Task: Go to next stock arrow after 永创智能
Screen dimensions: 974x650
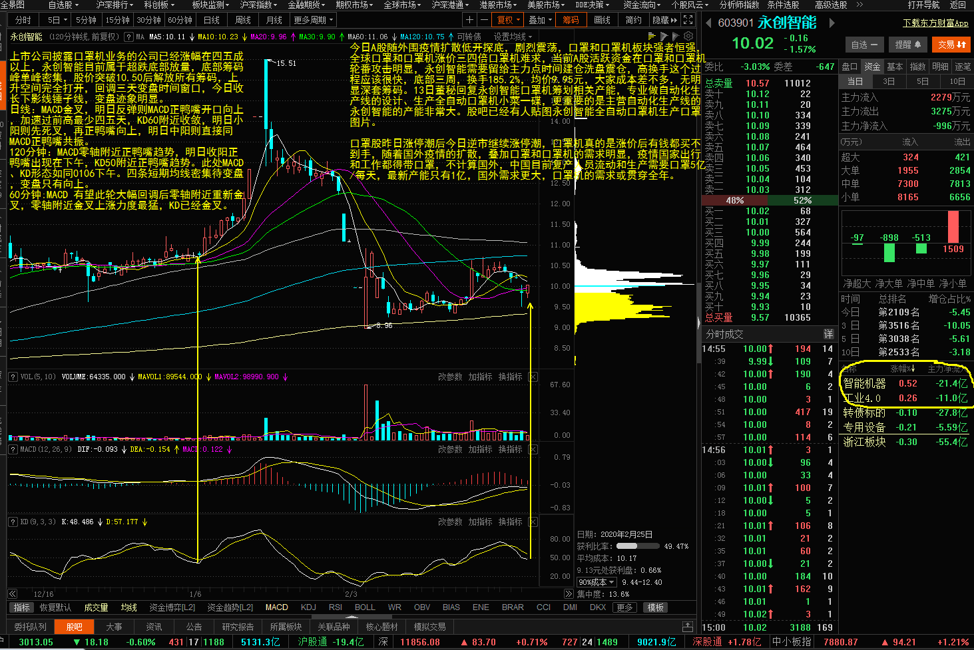Action: 832,23
